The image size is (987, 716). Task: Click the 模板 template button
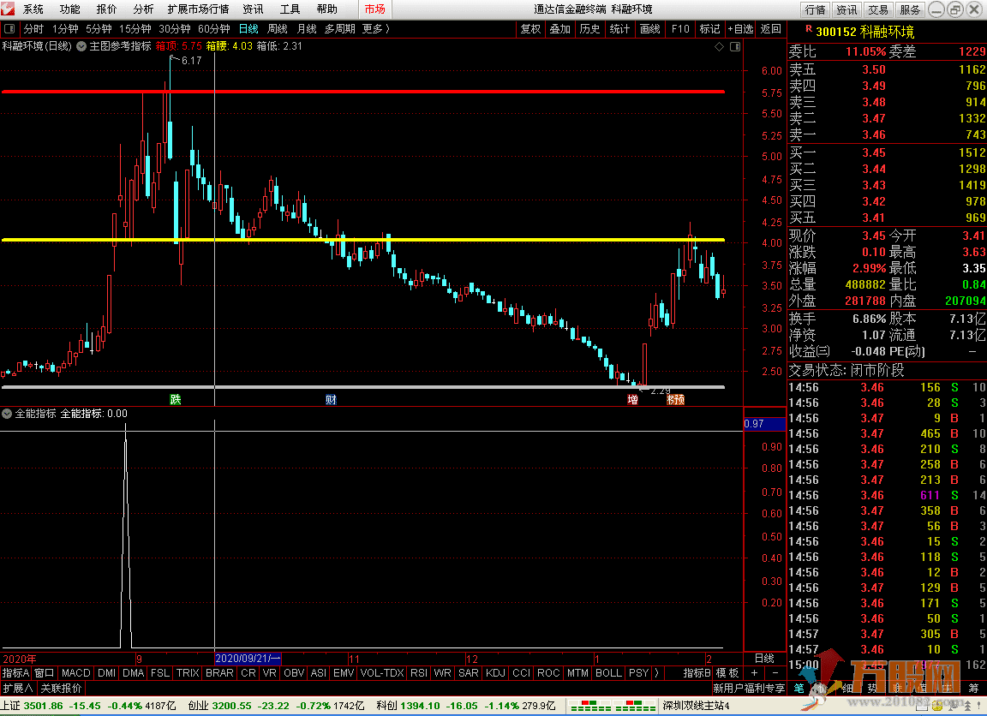(727, 672)
